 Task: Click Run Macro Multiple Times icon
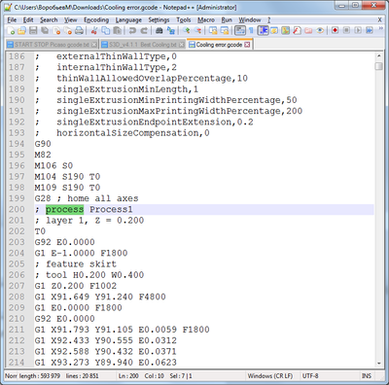click(x=370, y=31)
